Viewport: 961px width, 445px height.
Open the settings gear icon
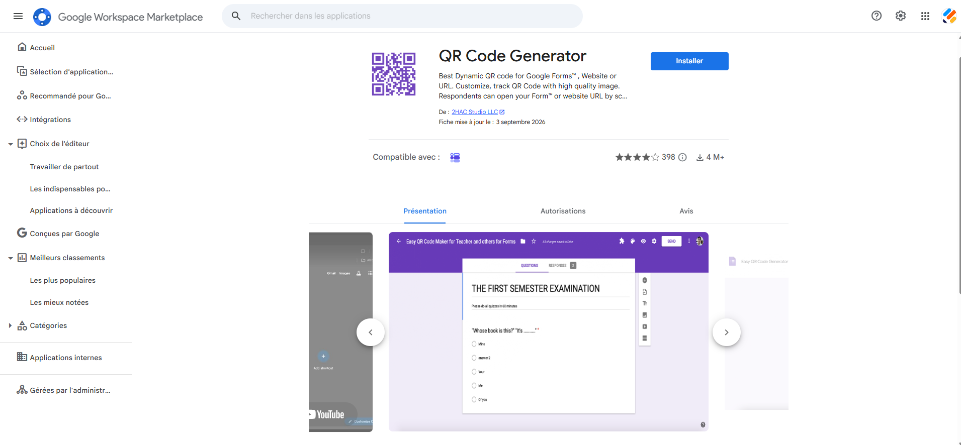(x=901, y=16)
